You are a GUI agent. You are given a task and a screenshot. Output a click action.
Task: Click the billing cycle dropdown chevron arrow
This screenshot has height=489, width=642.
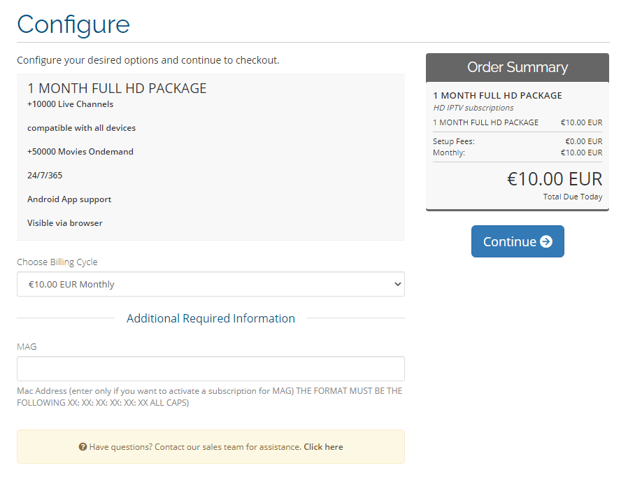[397, 284]
